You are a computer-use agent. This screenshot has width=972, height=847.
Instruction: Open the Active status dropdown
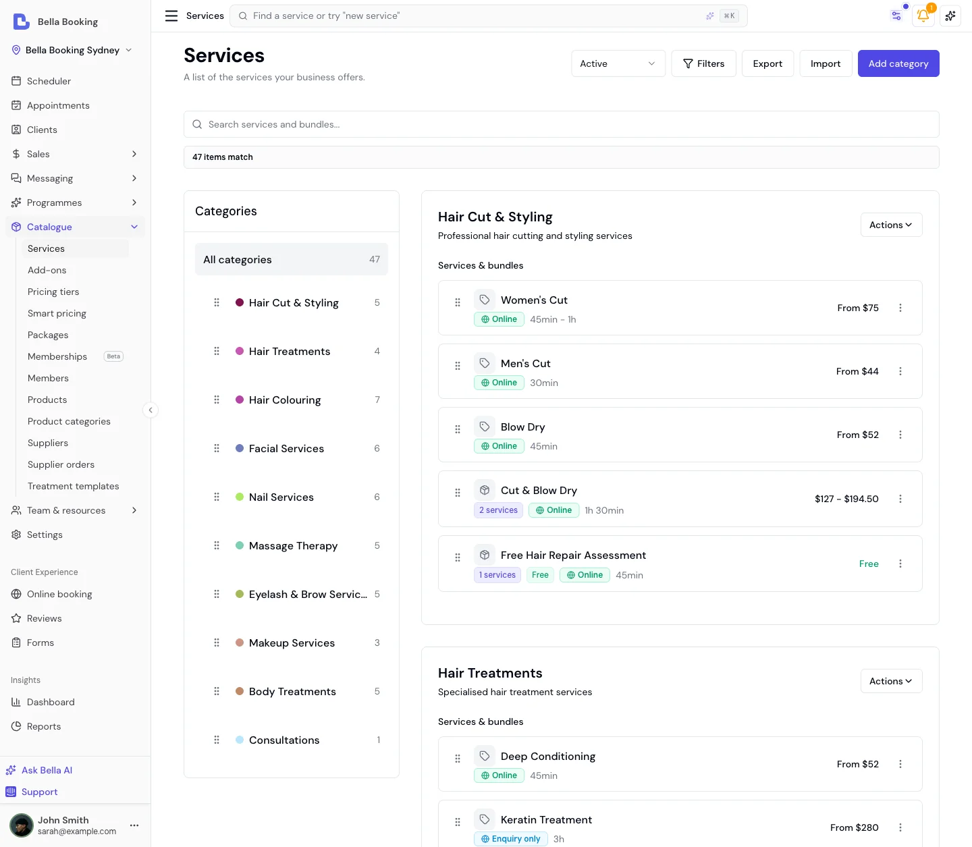(618, 63)
